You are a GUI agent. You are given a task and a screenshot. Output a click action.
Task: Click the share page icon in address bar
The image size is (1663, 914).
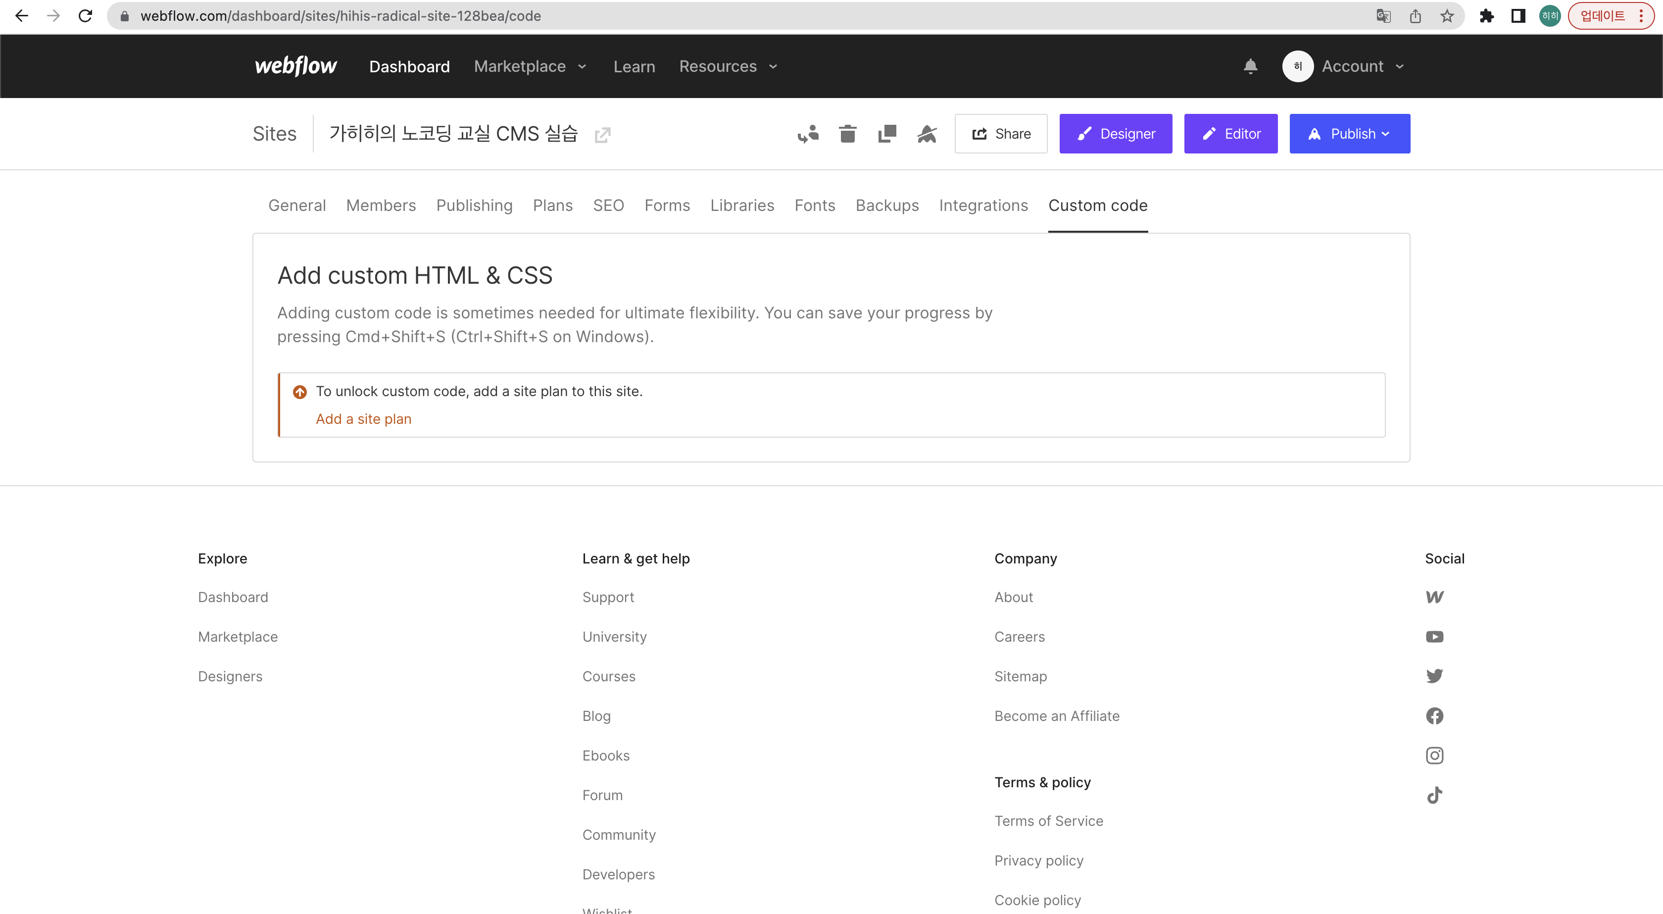[x=1415, y=15]
